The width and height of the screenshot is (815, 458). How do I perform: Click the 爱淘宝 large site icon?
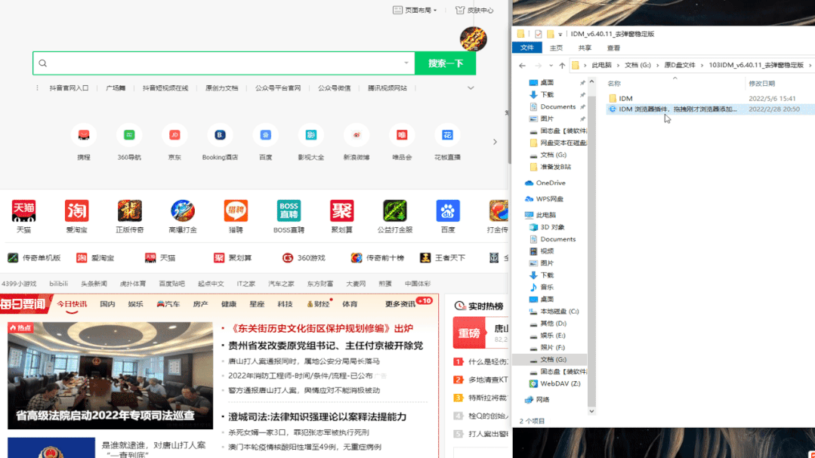pos(77,211)
